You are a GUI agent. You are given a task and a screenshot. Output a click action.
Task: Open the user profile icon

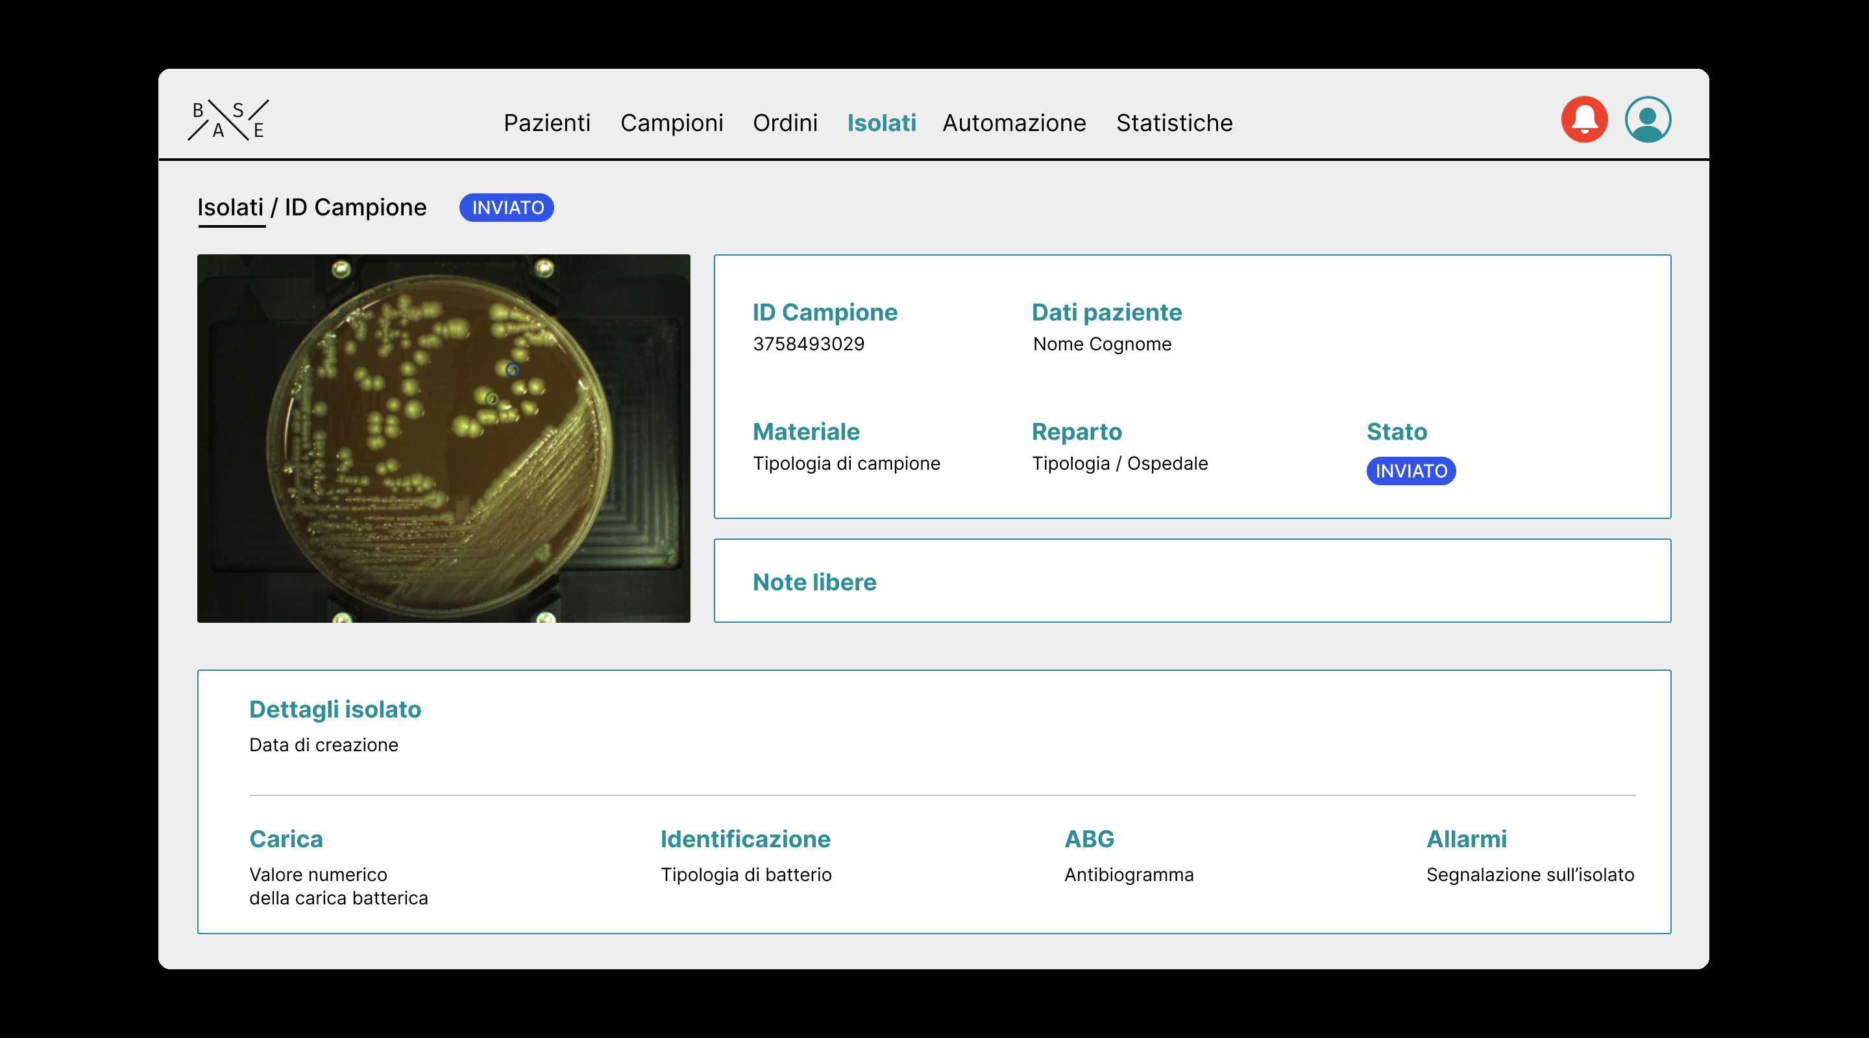click(x=1648, y=119)
